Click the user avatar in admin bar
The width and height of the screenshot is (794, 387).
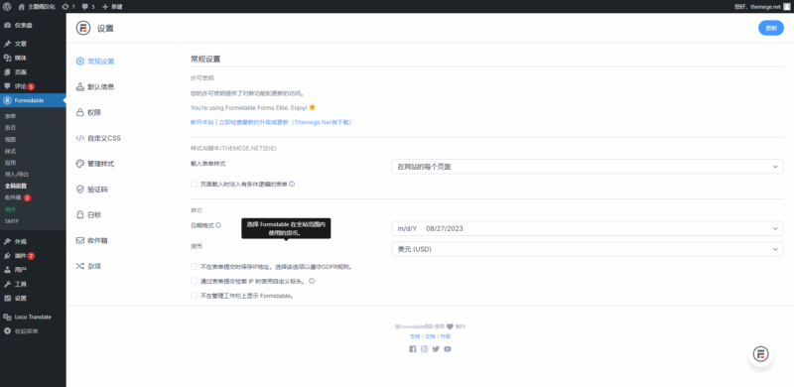click(x=786, y=7)
